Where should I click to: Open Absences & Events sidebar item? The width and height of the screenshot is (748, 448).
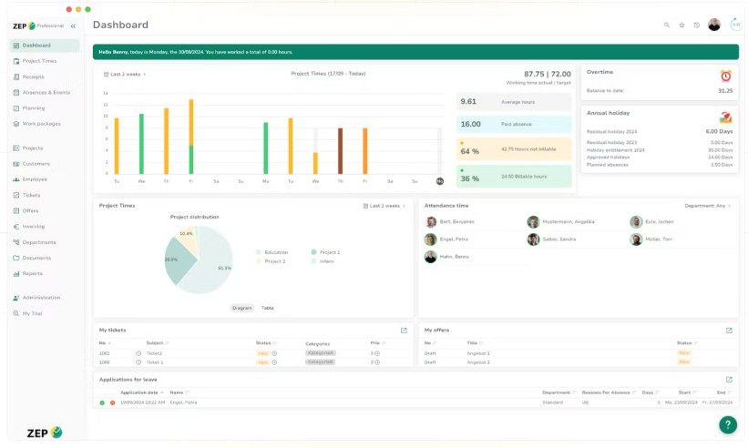coord(46,92)
